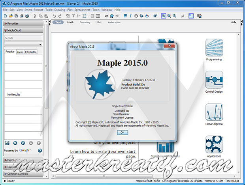Viewport: 245px width, 185px height.
Task: Toggle Math input mode
Action: point(70,22)
